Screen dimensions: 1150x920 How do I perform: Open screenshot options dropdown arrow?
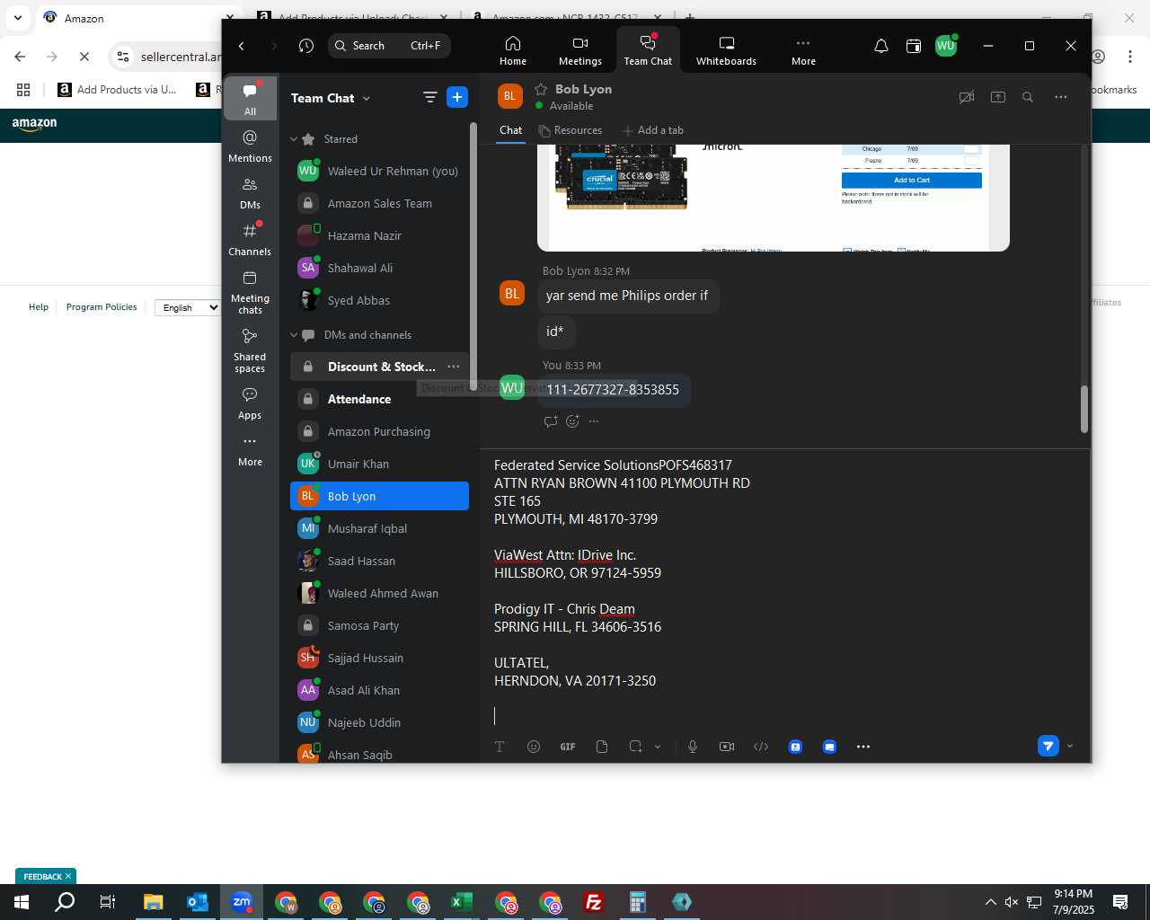[658, 747]
